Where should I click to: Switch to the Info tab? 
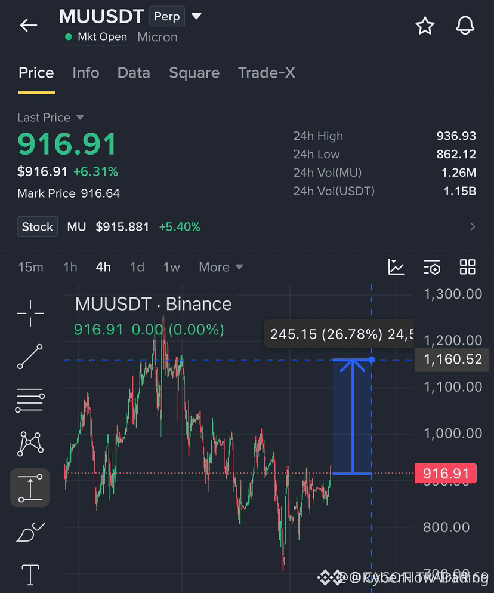86,73
